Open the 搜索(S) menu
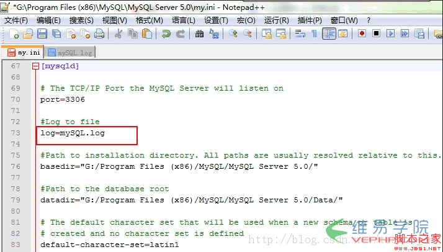 tap(81, 20)
